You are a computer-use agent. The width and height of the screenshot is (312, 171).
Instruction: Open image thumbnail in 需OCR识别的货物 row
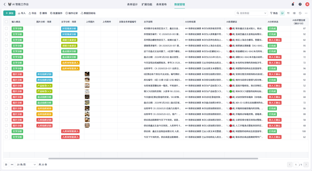point(87,91)
